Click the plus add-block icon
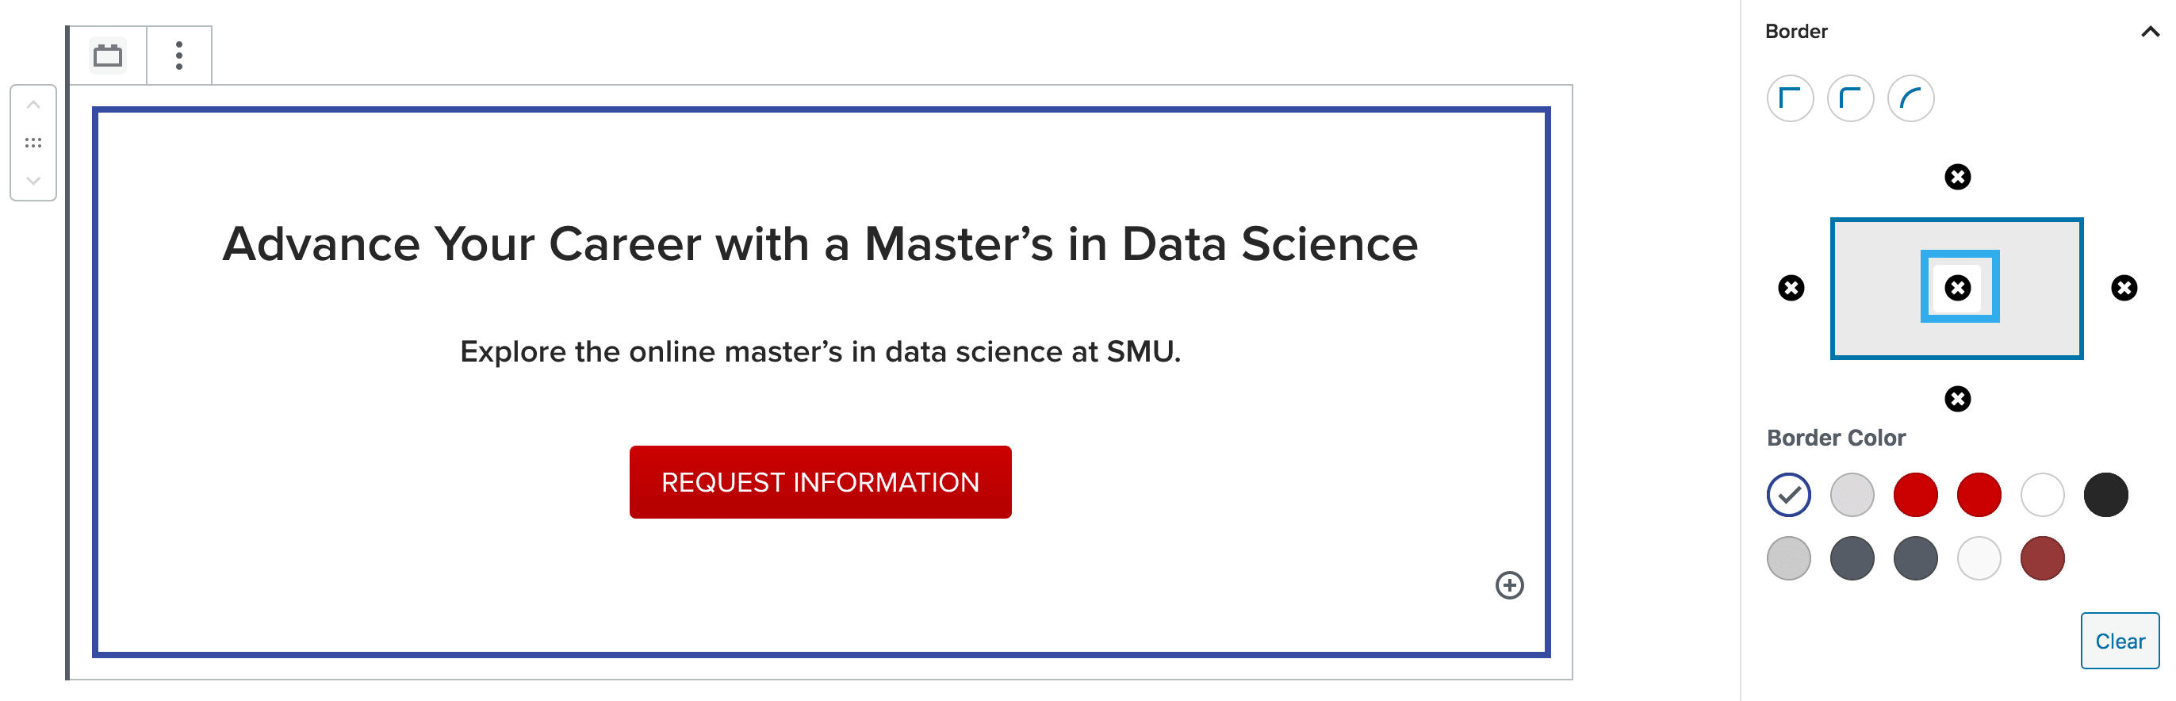This screenshot has height=701, width=2176. coord(1508,585)
